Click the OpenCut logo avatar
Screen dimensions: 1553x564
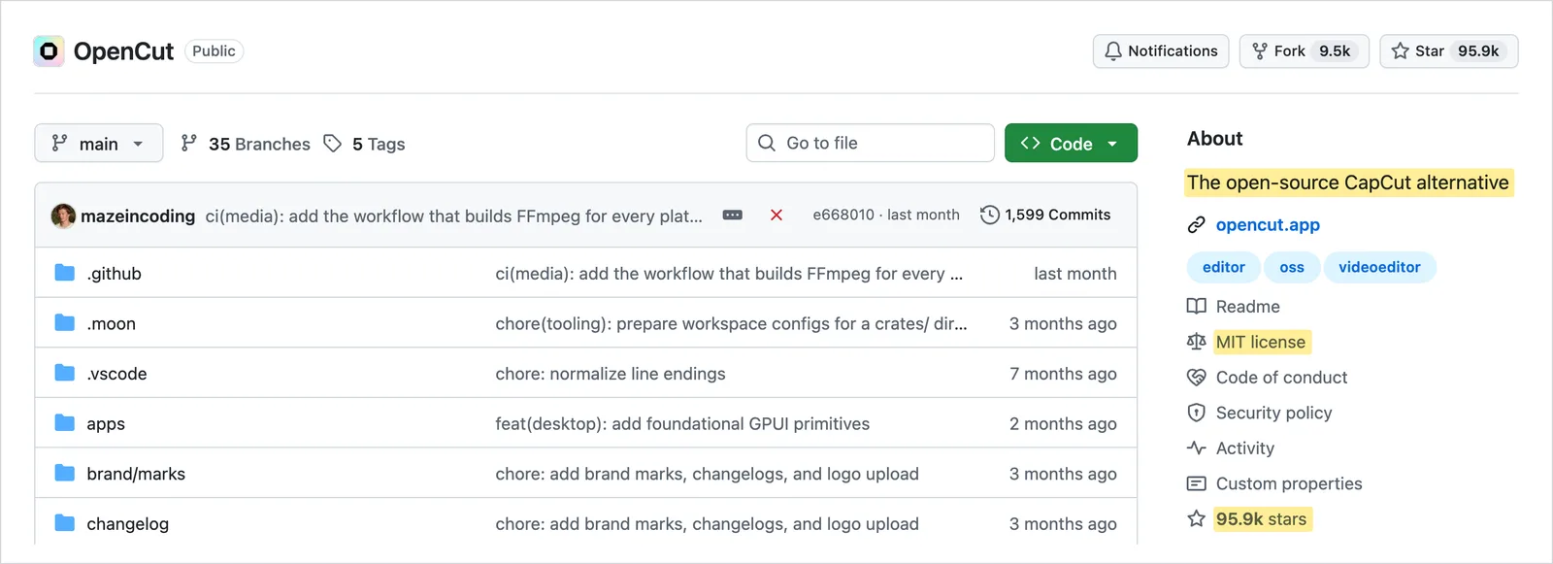coord(49,50)
